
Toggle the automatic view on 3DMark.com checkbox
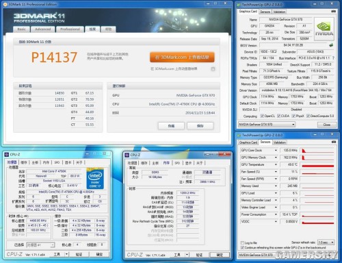click(x=213, y=69)
